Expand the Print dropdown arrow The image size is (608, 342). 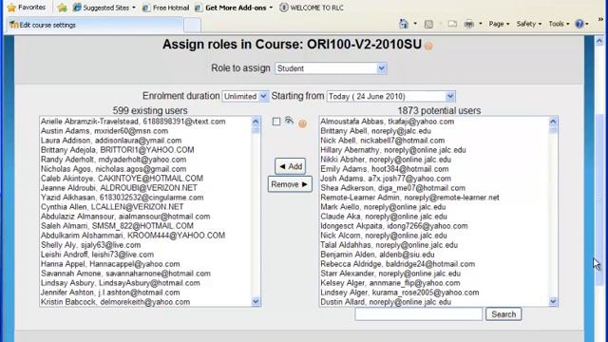tap(481, 24)
